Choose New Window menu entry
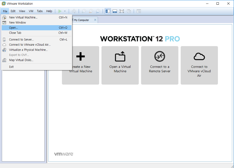The height and width of the screenshot is (168, 234). [17, 23]
